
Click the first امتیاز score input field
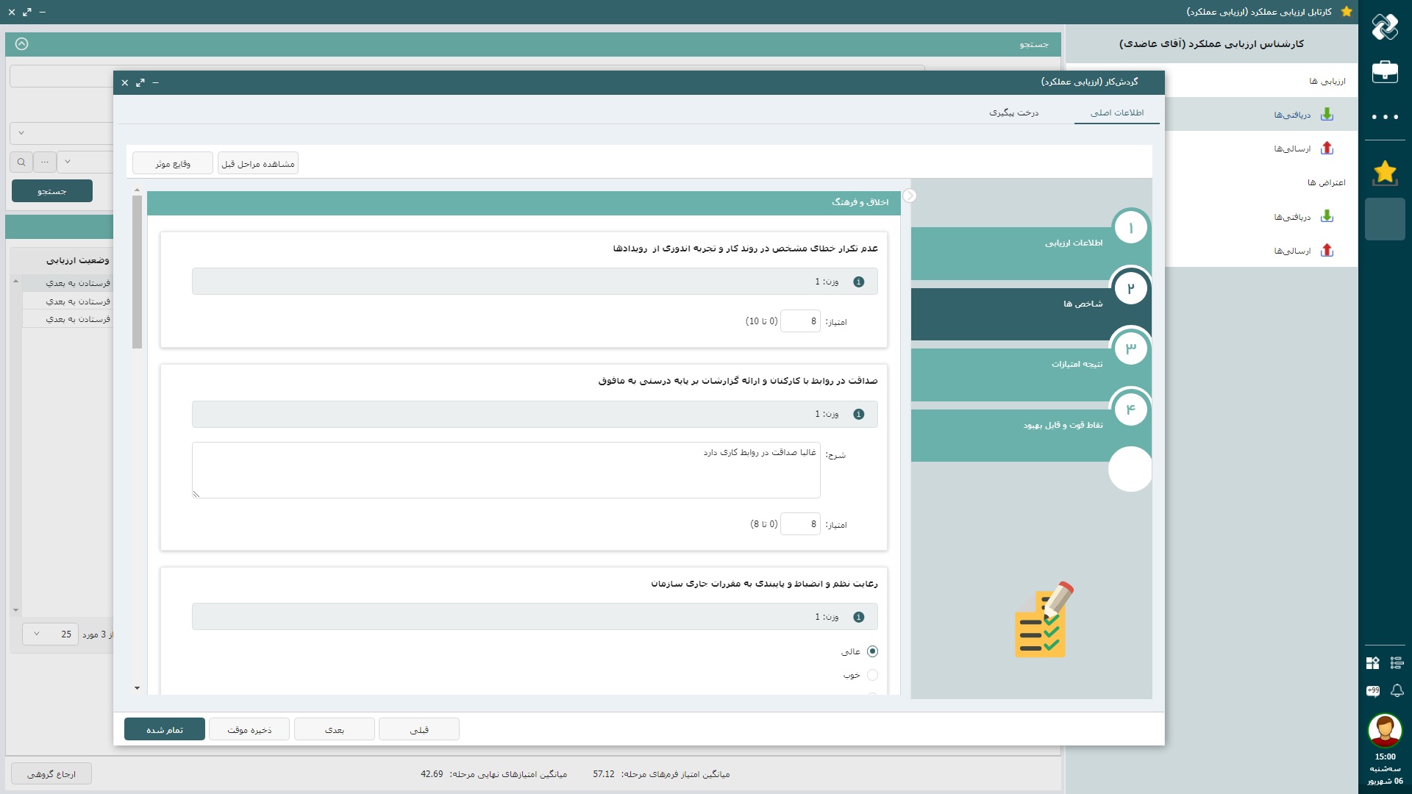click(800, 321)
